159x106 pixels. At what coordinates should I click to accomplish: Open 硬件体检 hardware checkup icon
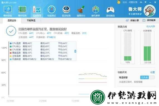click(8, 11)
